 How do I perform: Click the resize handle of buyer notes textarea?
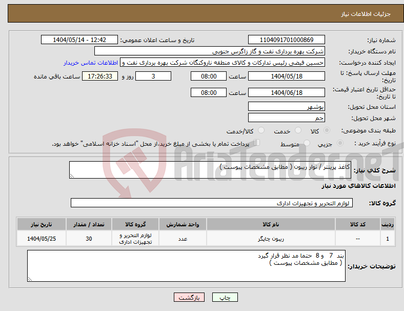point(30,279)
